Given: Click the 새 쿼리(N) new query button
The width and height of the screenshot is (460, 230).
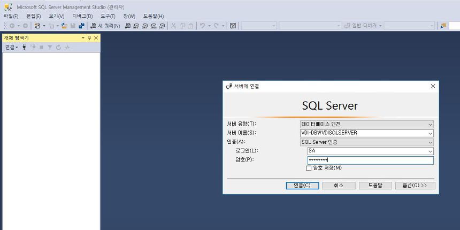Looking at the screenshot, I should (x=105, y=26).
